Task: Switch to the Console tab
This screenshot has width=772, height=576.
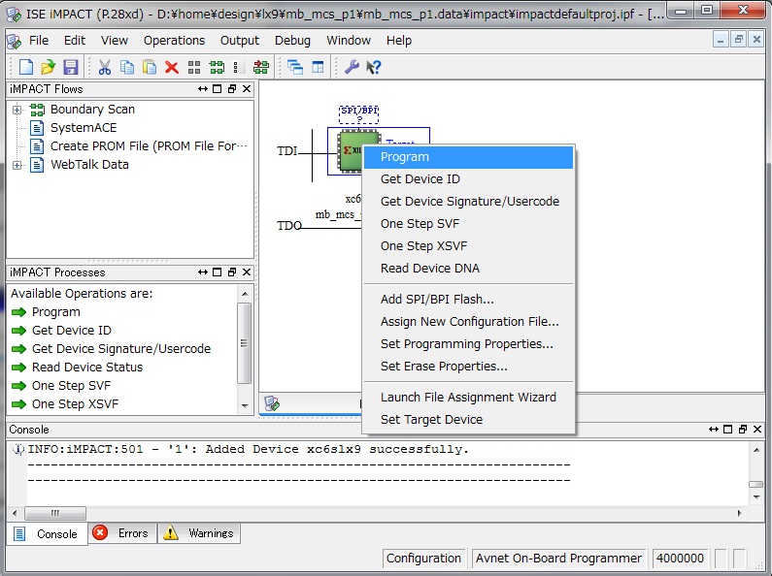Action: pyautogui.click(x=48, y=533)
